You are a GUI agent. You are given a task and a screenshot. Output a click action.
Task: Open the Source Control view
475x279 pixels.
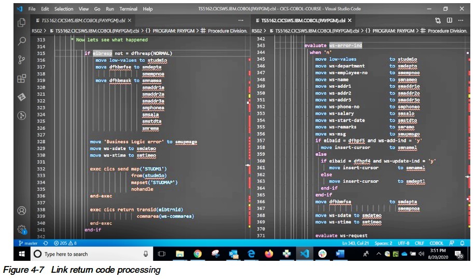pos(21,60)
